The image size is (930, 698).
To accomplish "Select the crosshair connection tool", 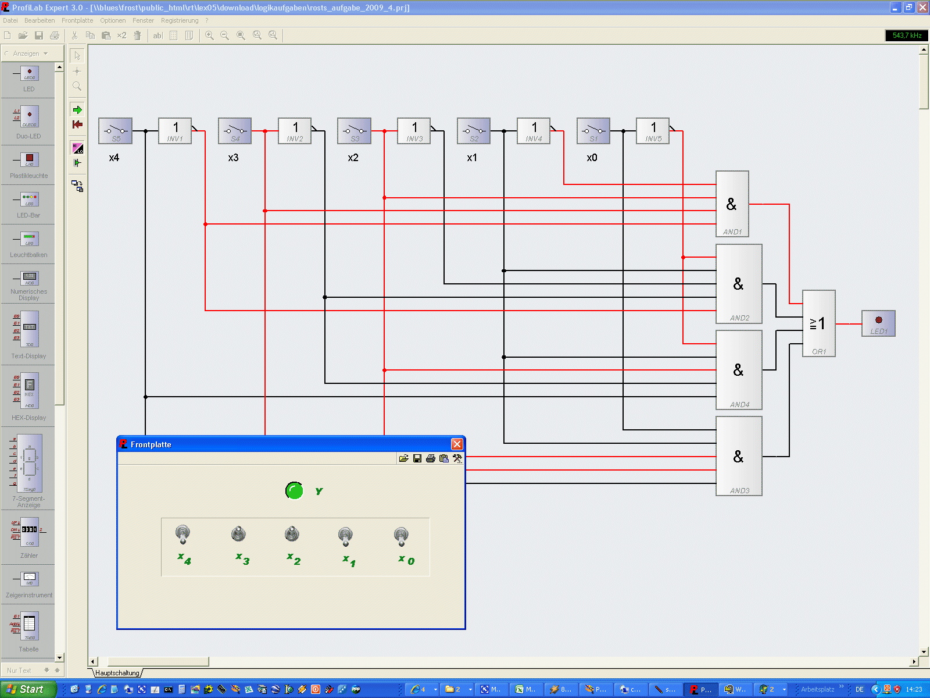I will 77,71.
